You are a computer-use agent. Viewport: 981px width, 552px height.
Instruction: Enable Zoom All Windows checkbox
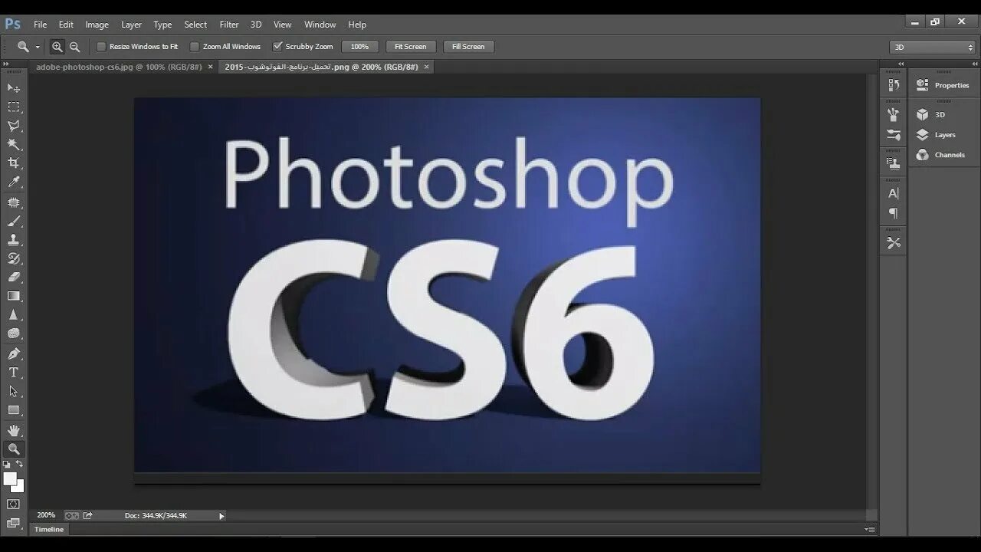195,47
